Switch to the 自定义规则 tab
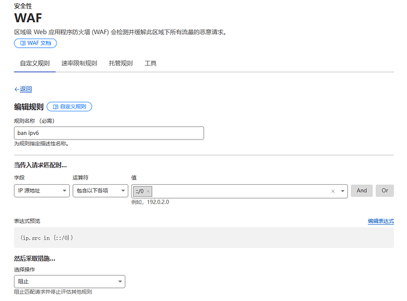 (34, 63)
